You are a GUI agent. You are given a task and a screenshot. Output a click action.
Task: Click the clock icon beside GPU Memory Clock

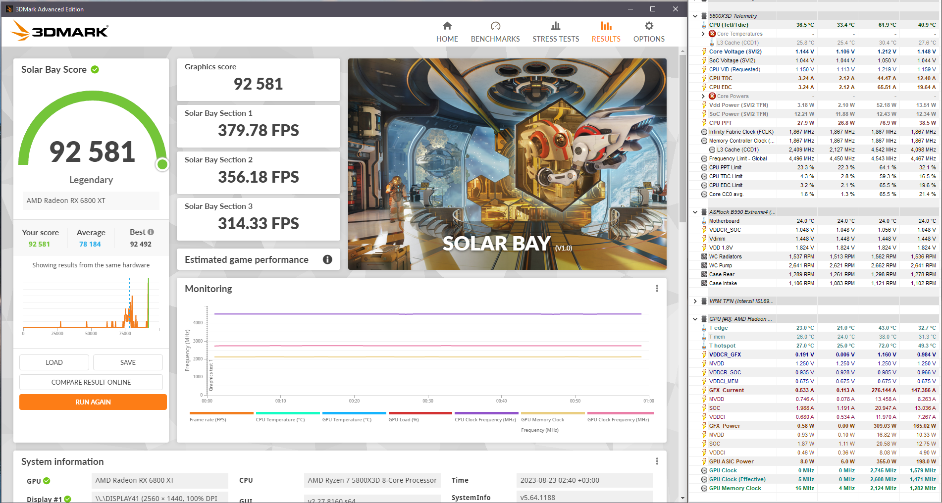[x=704, y=488]
